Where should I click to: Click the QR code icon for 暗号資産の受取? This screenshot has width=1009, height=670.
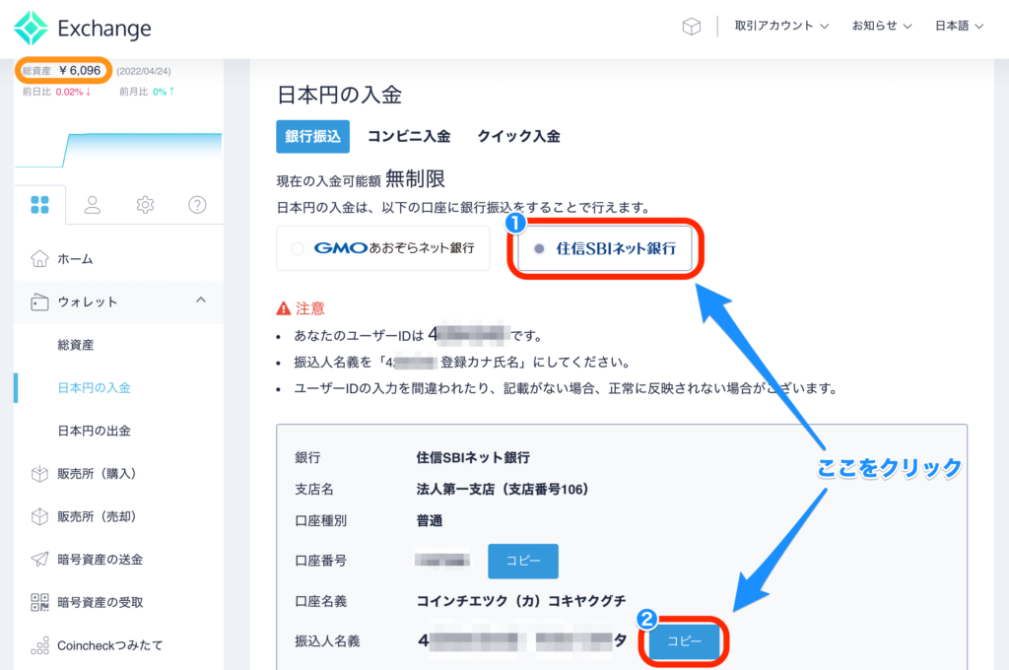coord(39,602)
